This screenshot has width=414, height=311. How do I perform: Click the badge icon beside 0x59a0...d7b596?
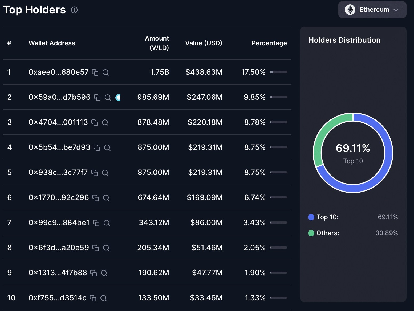coord(118,98)
